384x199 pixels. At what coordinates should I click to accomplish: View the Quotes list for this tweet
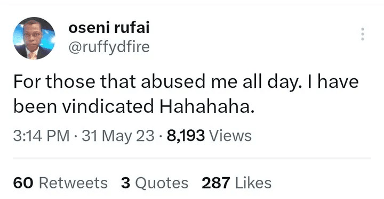tap(162, 183)
